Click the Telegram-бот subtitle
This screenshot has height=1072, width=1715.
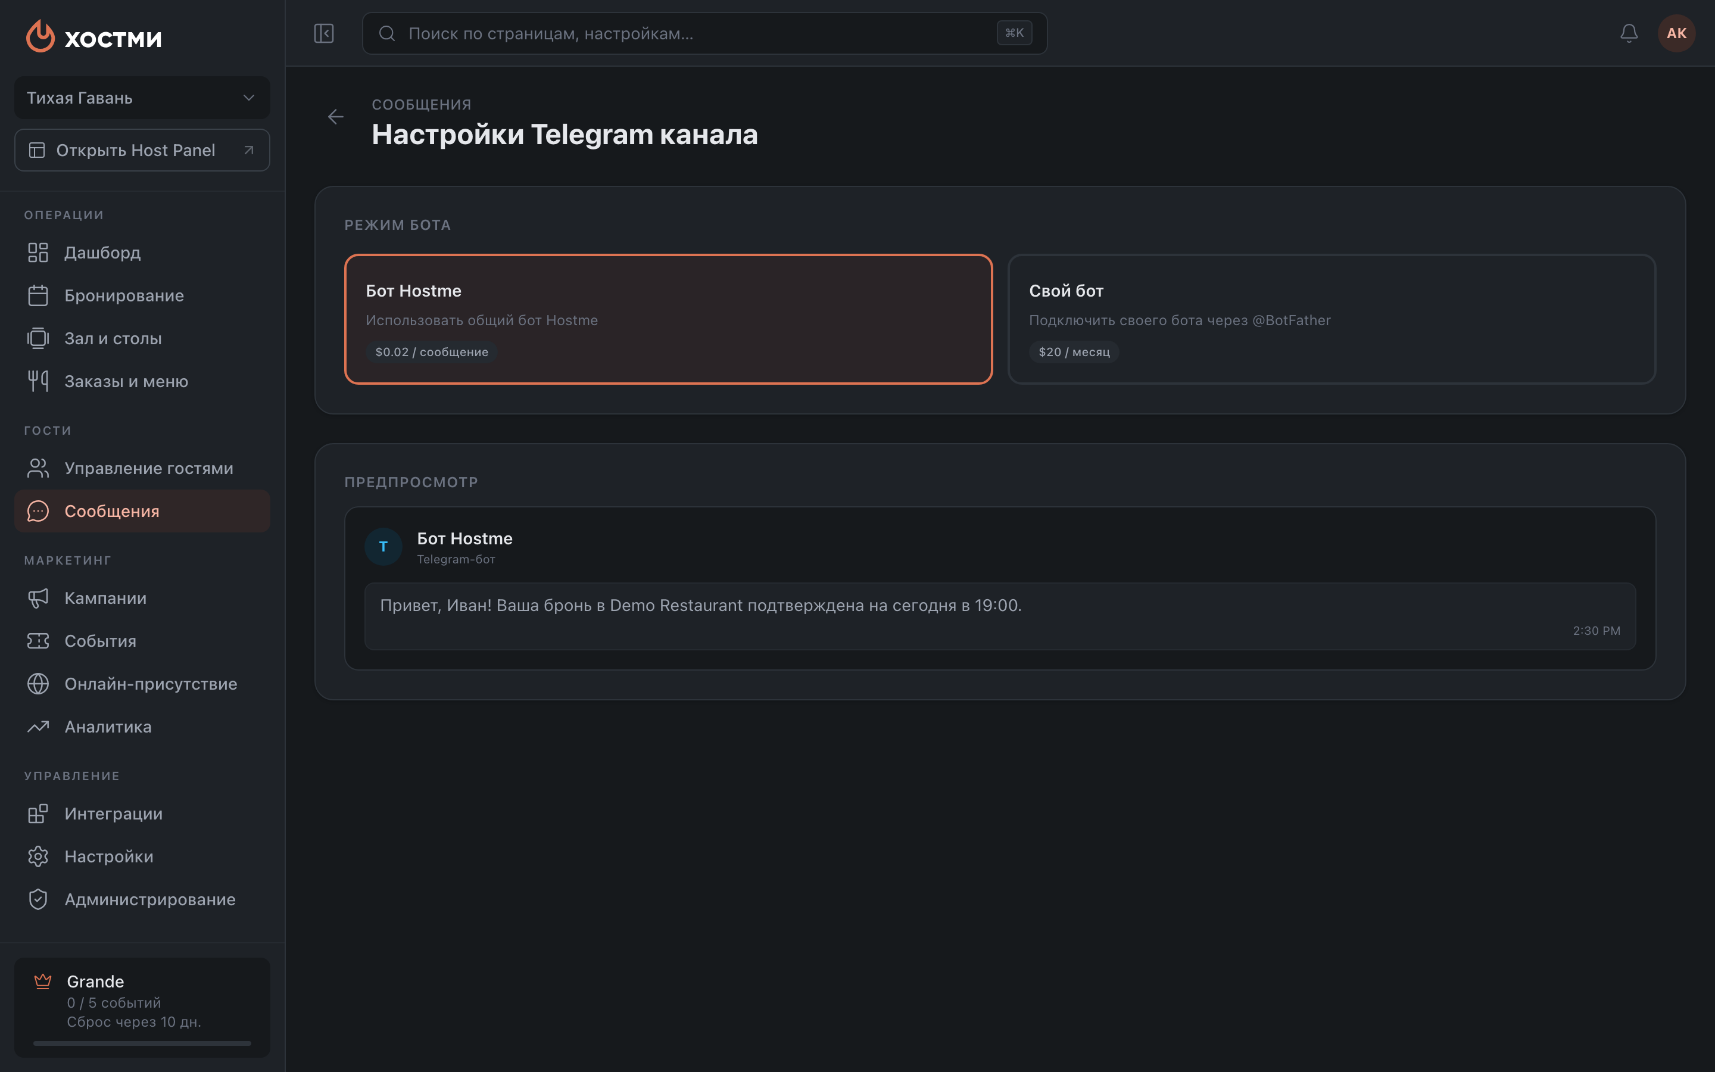coord(456,559)
